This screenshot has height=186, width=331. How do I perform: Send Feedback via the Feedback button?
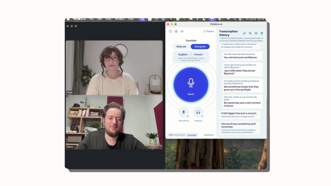coord(209,135)
